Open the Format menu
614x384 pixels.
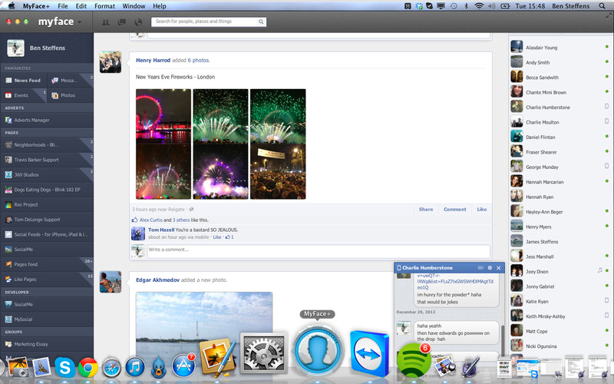click(104, 5)
